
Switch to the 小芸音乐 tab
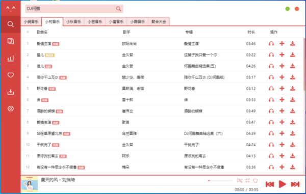[95, 21]
